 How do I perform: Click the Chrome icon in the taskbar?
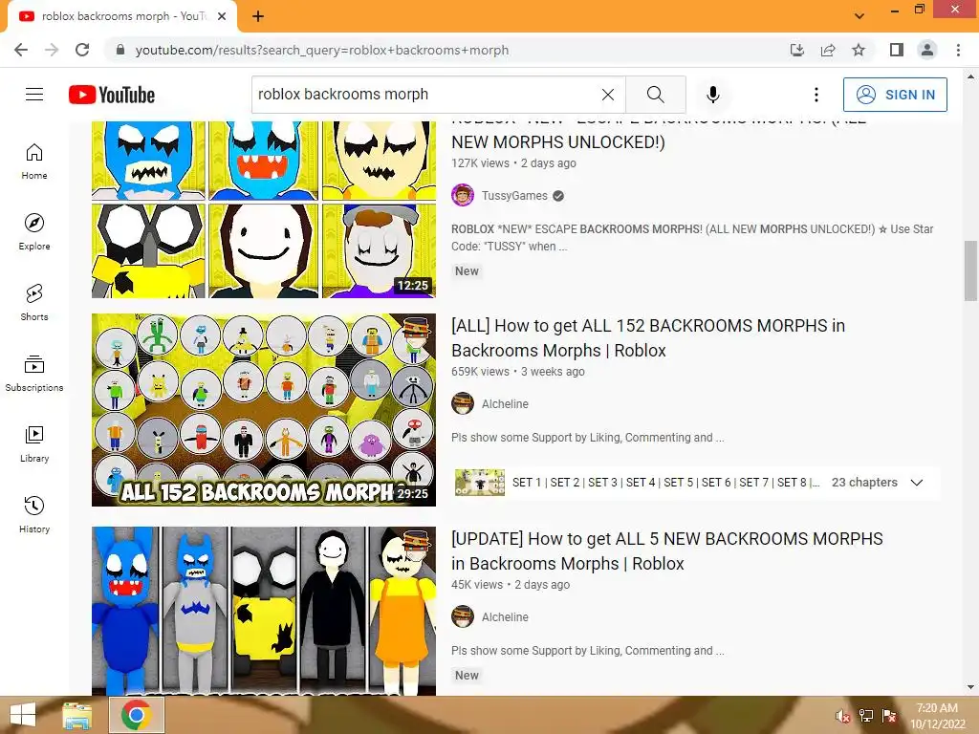point(137,715)
